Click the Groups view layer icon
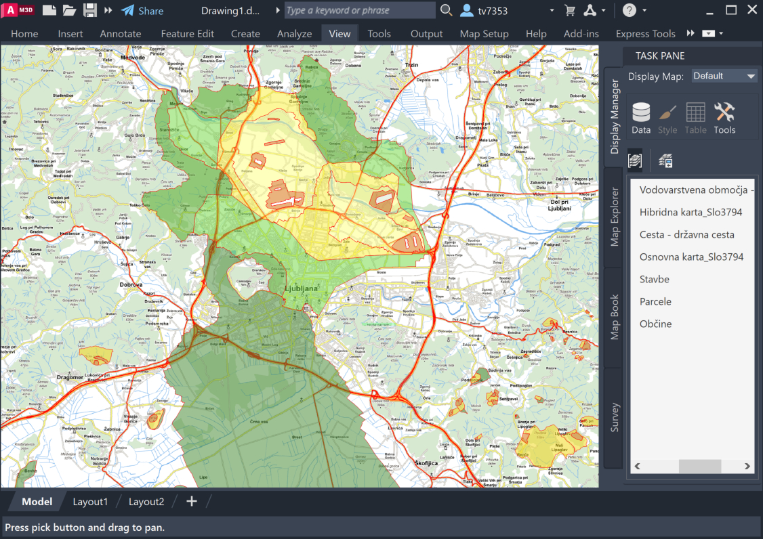Screen dimensions: 763x539 (x=636, y=160)
